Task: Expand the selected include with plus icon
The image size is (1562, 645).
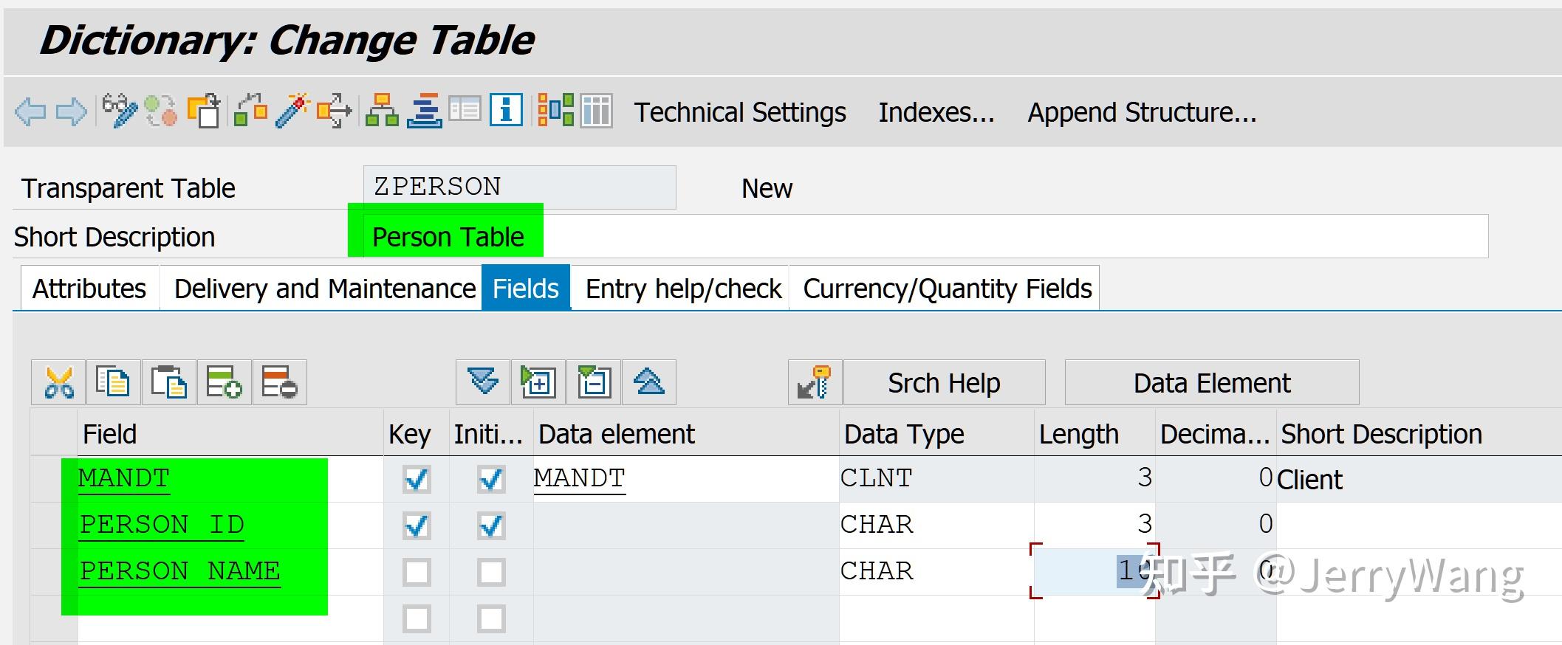Action: pos(538,383)
